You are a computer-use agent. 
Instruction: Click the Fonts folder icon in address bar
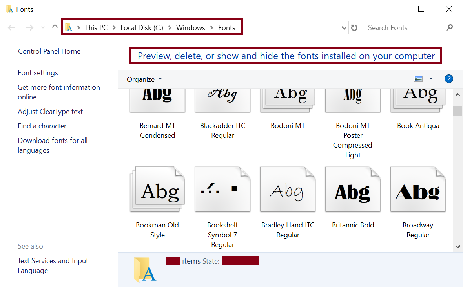tap(69, 27)
